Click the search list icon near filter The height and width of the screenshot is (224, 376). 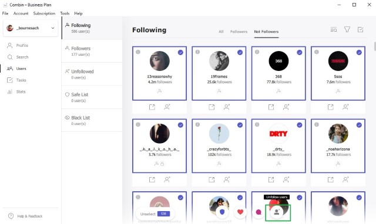[334, 30]
